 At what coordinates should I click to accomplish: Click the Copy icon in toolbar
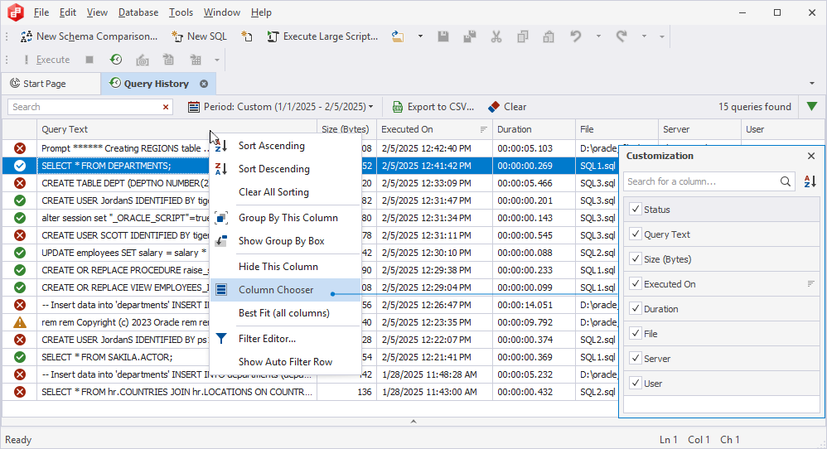pos(522,36)
